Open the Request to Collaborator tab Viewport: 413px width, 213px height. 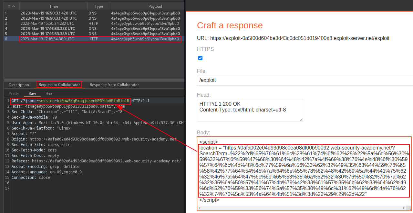tap(59, 85)
